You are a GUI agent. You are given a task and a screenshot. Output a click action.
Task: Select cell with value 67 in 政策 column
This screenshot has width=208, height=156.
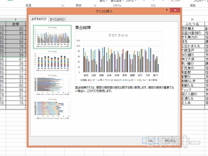pos(16,59)
